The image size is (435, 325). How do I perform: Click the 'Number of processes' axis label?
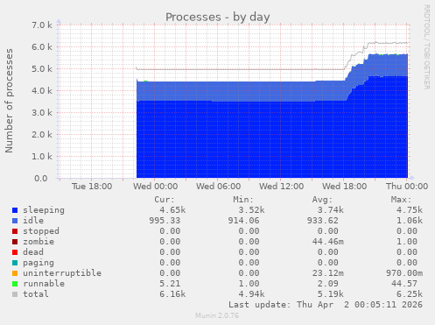pyautogui.click(x=9, y=101)
